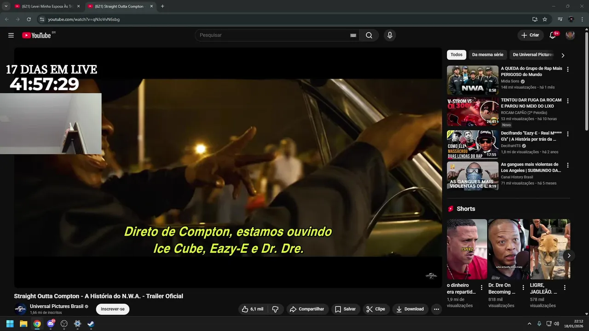Open Chrome media controls icon

(x=560, y=19)
